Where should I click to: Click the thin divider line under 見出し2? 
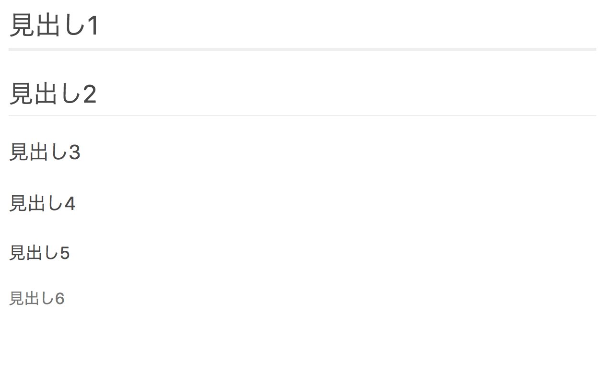pos(302,116)
